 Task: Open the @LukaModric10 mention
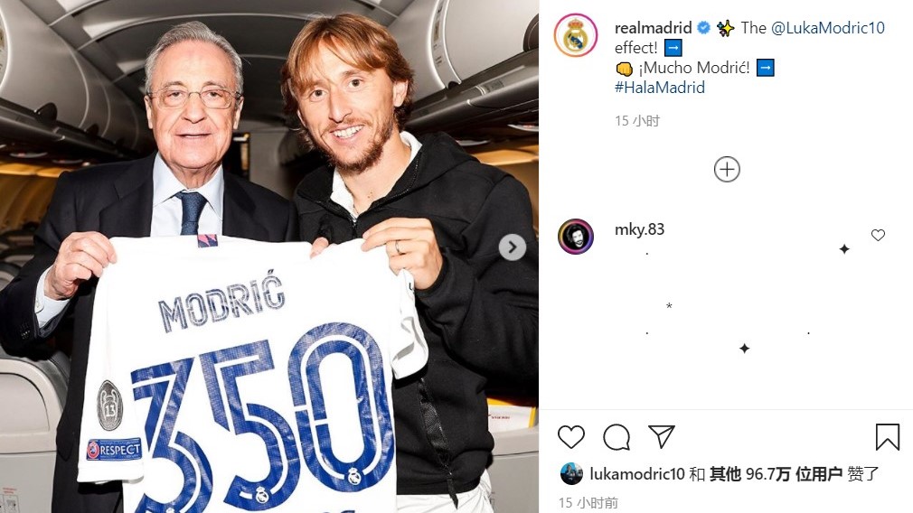[x=827, y=27]
